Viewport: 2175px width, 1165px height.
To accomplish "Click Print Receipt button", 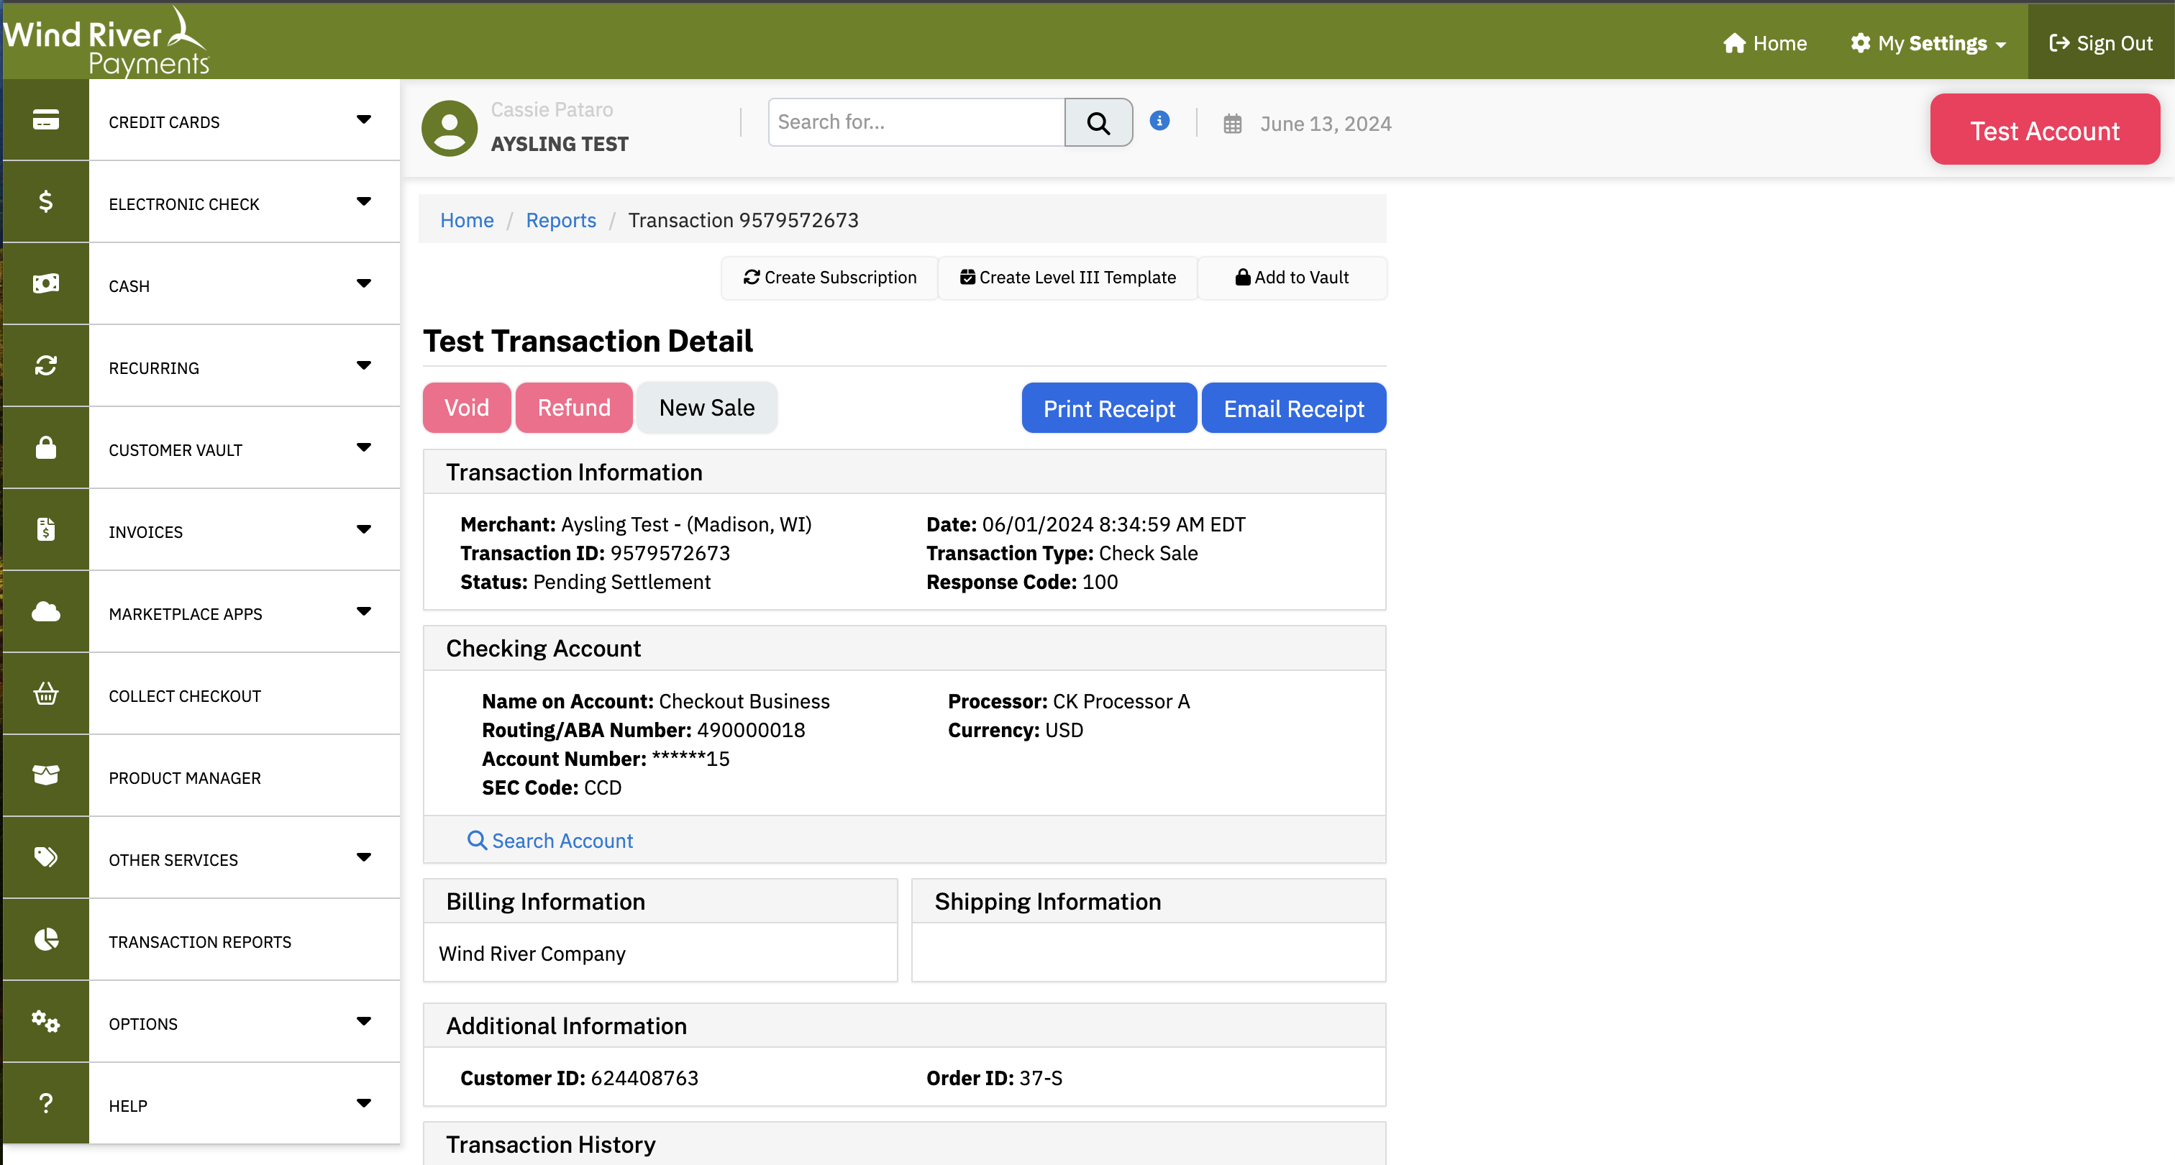I will [1108, 408].
